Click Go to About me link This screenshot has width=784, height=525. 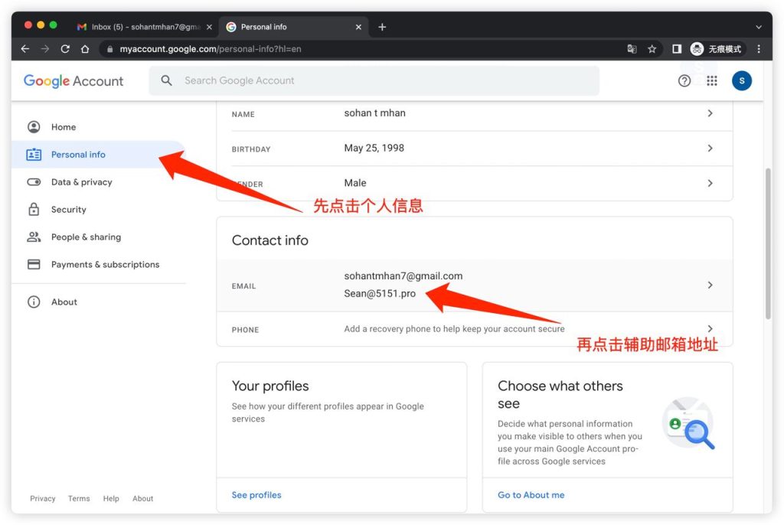[x=531, y=495]
